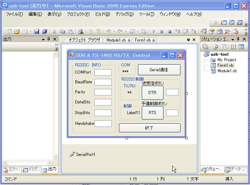Switch to the オブジェクト ブラウザ tab
250x185 pixels.
pos(84,40)
